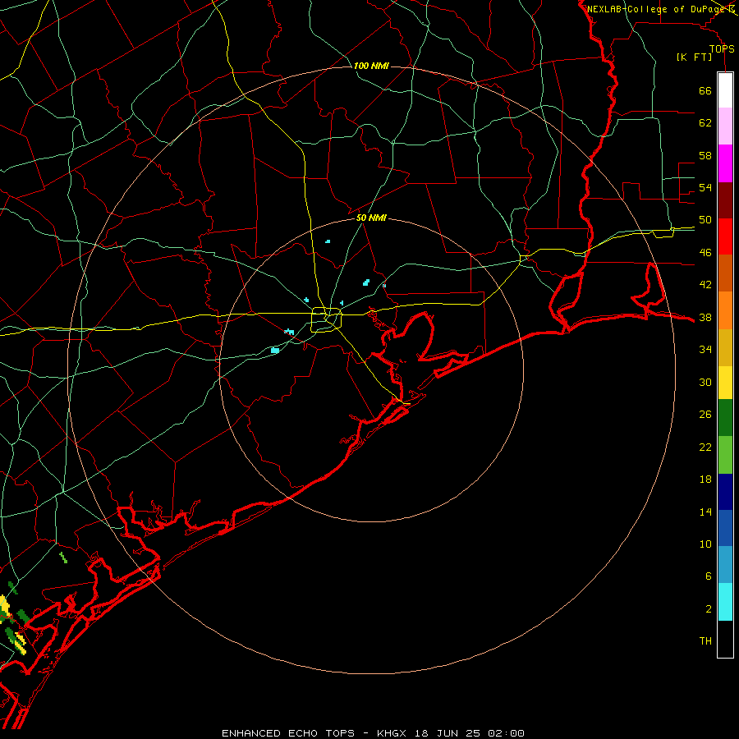Click the TOPS legend title
The width and height of the screenshot is (739, 739).
[722, 49]
